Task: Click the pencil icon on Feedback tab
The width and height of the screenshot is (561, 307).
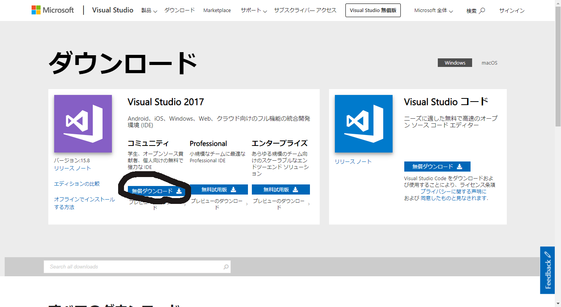Action: [548, 254]
